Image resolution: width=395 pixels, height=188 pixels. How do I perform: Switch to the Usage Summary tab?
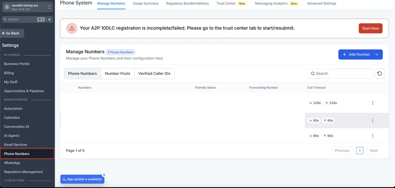coord(145,4)
